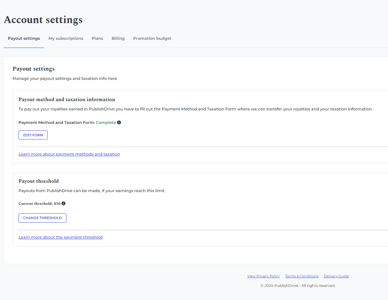Click the 2024 PublishDrive copyright text
The height and width of the screenshot is (300, 388).
pyautogui.click(x=298, y=285)
